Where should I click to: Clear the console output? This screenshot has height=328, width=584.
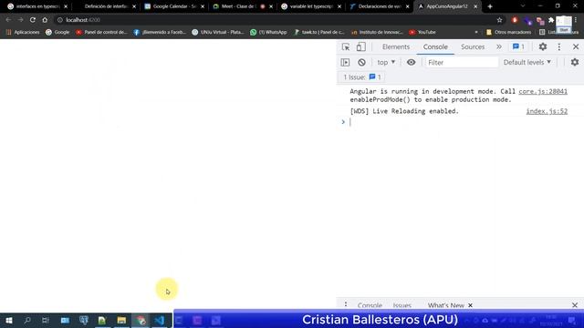361,63
